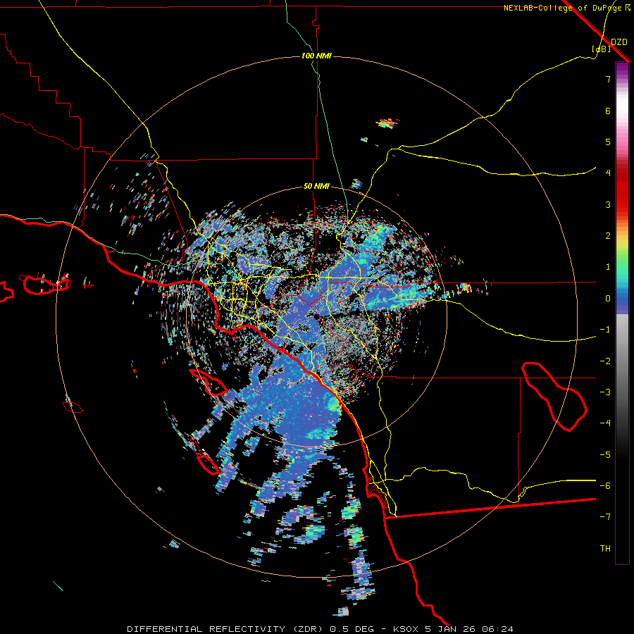The height and width of the screenshot is (634, 634).
Task: Select the 3 value on the scale
Action: (608, 204)
